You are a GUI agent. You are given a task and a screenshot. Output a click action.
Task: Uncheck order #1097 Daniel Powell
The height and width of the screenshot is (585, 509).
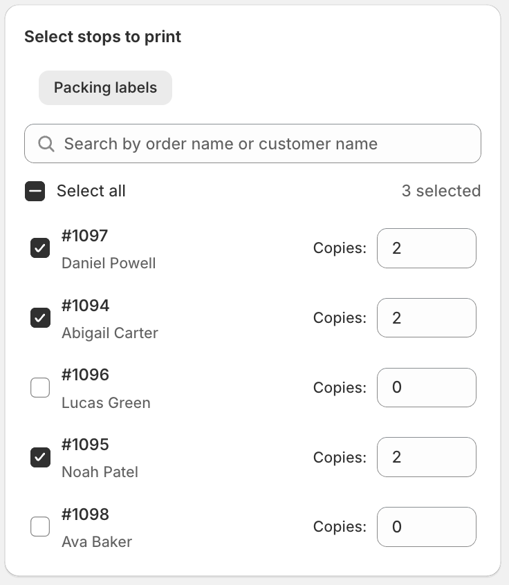tap(40, 248)
